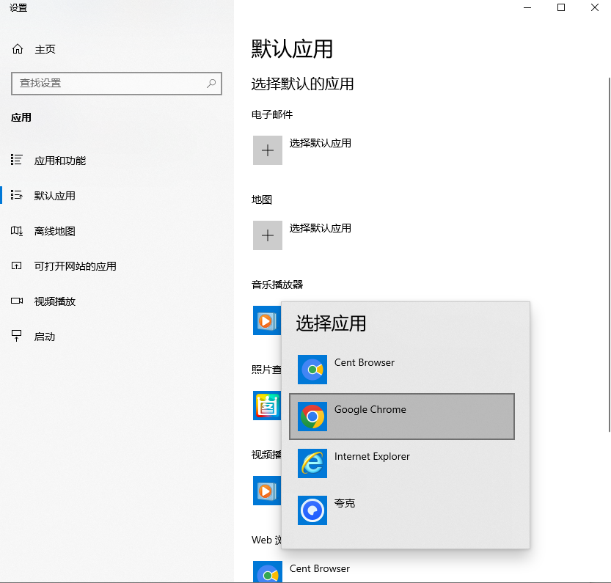This screenshot has width=611, height=583.
Task: Select the Cent Browser entry in 选择应用
Action: pos(402,370)
